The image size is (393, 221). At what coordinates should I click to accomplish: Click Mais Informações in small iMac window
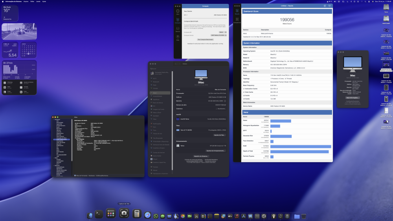pyautogui.click(x=353, y=98)
